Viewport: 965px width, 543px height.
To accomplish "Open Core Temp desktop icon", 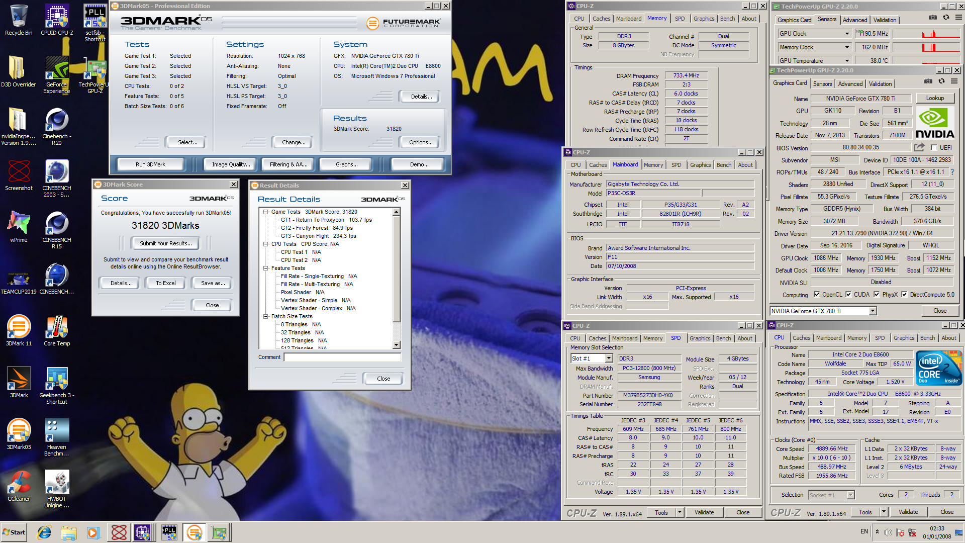I will [57, 331].
